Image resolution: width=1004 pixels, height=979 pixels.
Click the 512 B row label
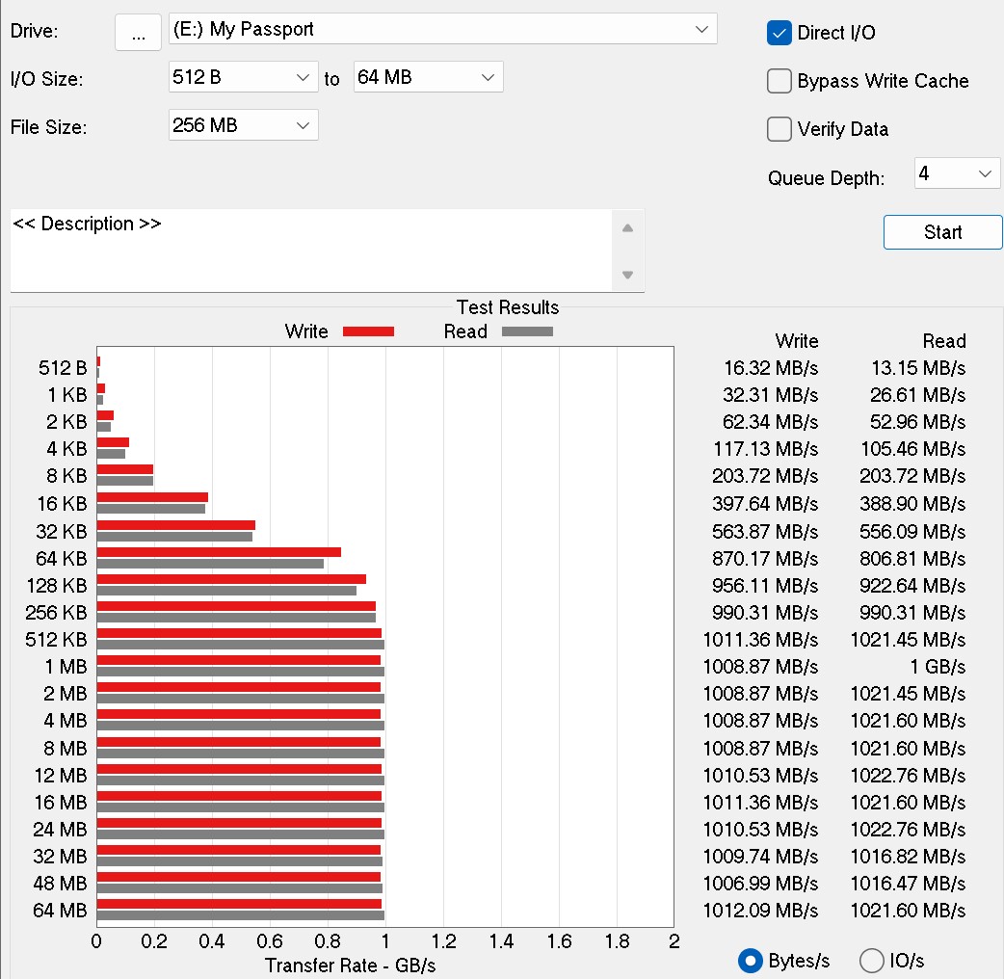click(x=65, y=367)
